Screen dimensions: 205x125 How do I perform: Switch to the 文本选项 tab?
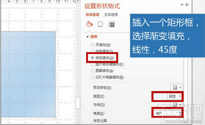[x=111, y=14]
